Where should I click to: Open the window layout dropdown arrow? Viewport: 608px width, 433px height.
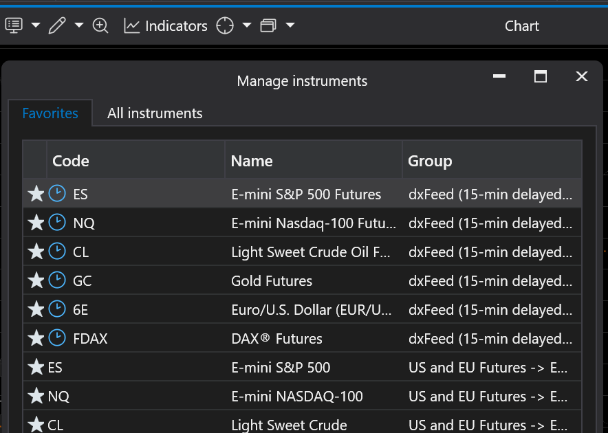290,25
